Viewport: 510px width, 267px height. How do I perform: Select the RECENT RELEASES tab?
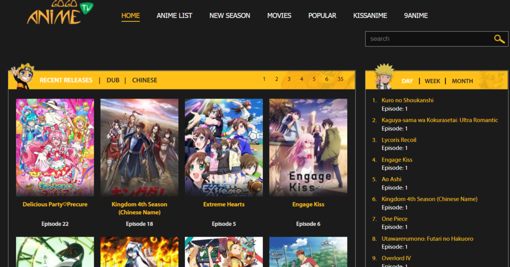coord(66,80)
